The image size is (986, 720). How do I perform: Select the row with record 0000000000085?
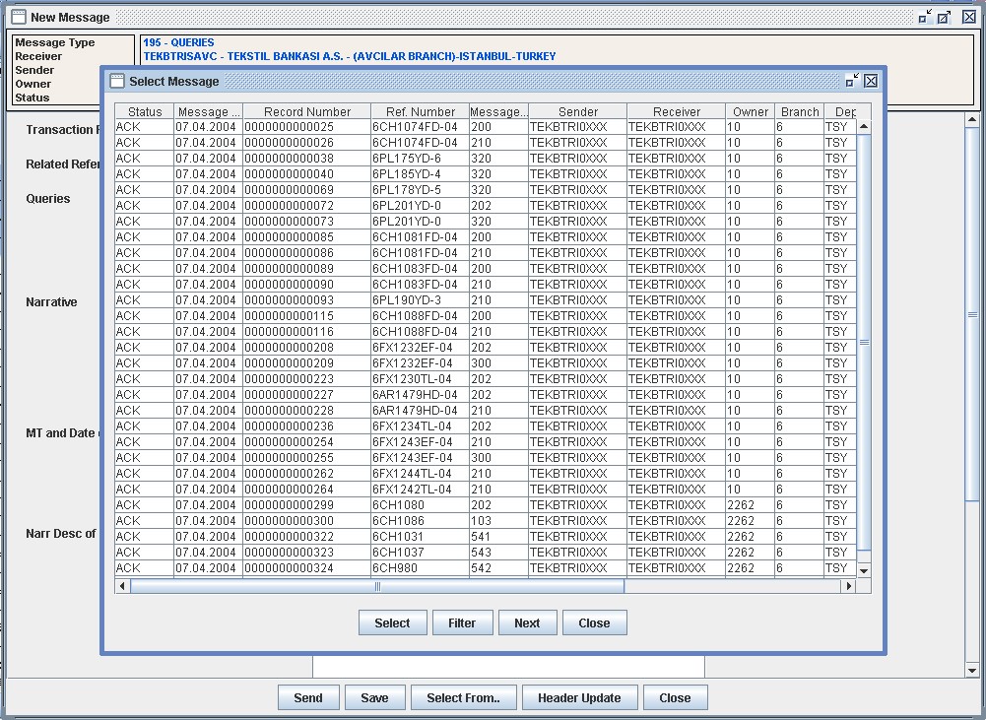(486, 237)
